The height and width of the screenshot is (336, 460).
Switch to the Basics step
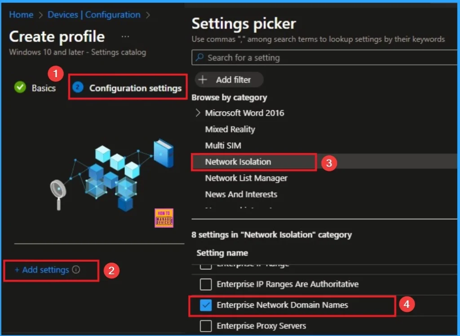[x=43, y=88]
